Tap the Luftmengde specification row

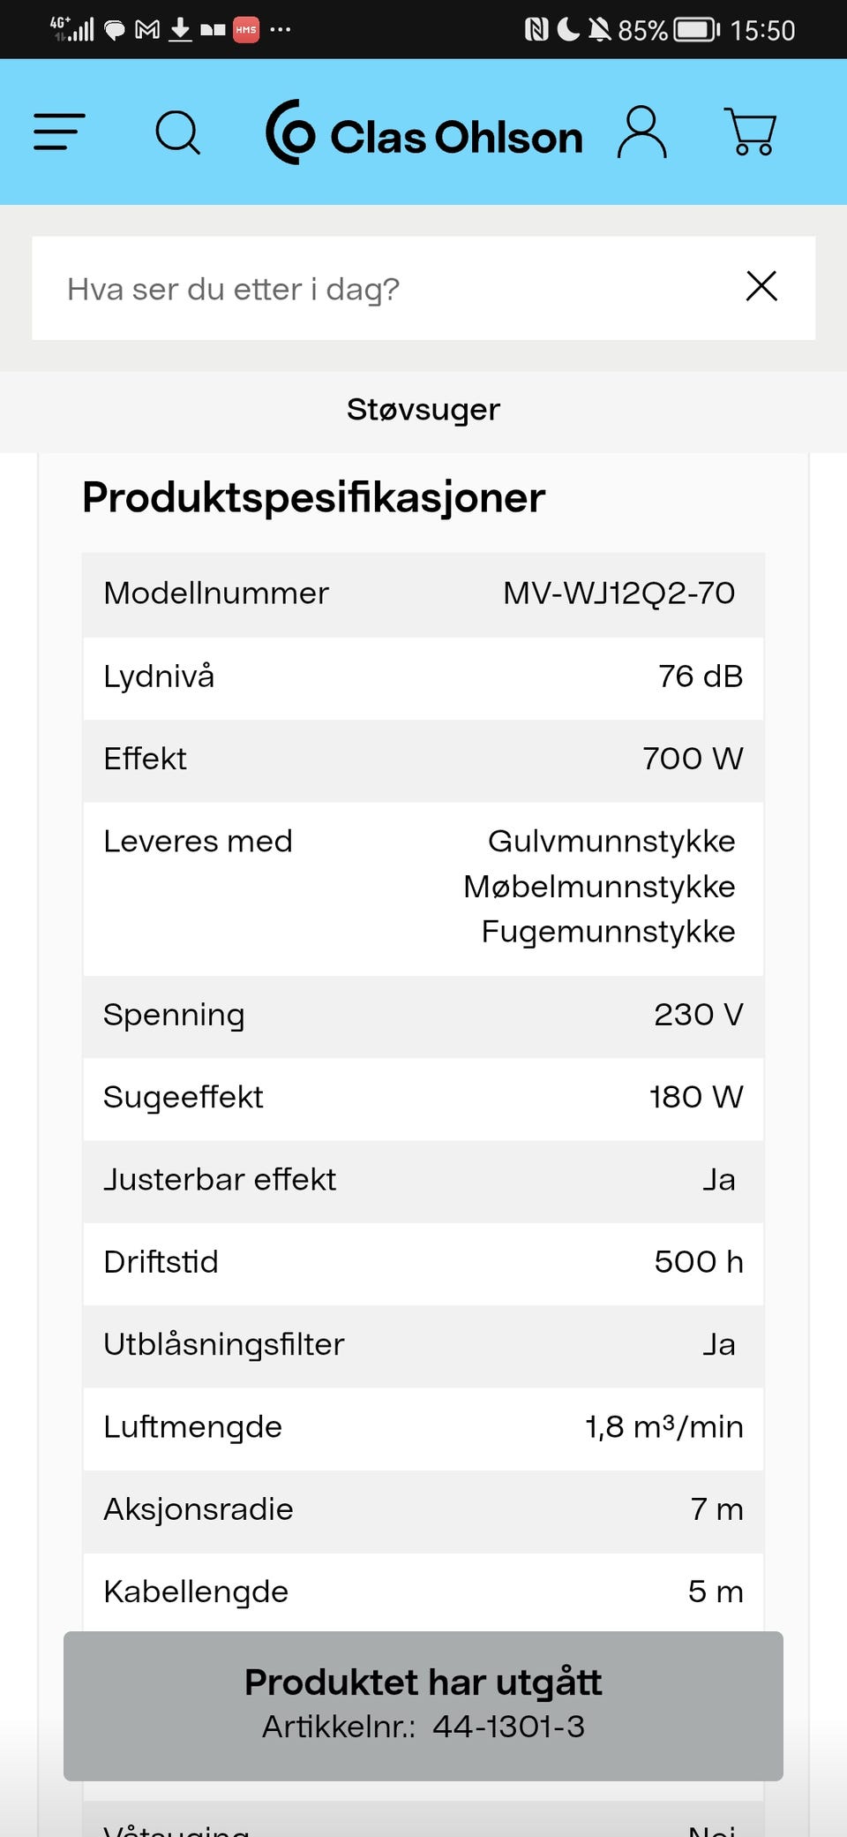[x=423, y=1428]
